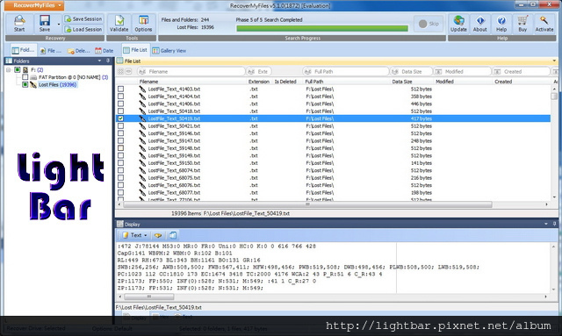Click Load Session
562x336 pixels.
coord(83,29)
